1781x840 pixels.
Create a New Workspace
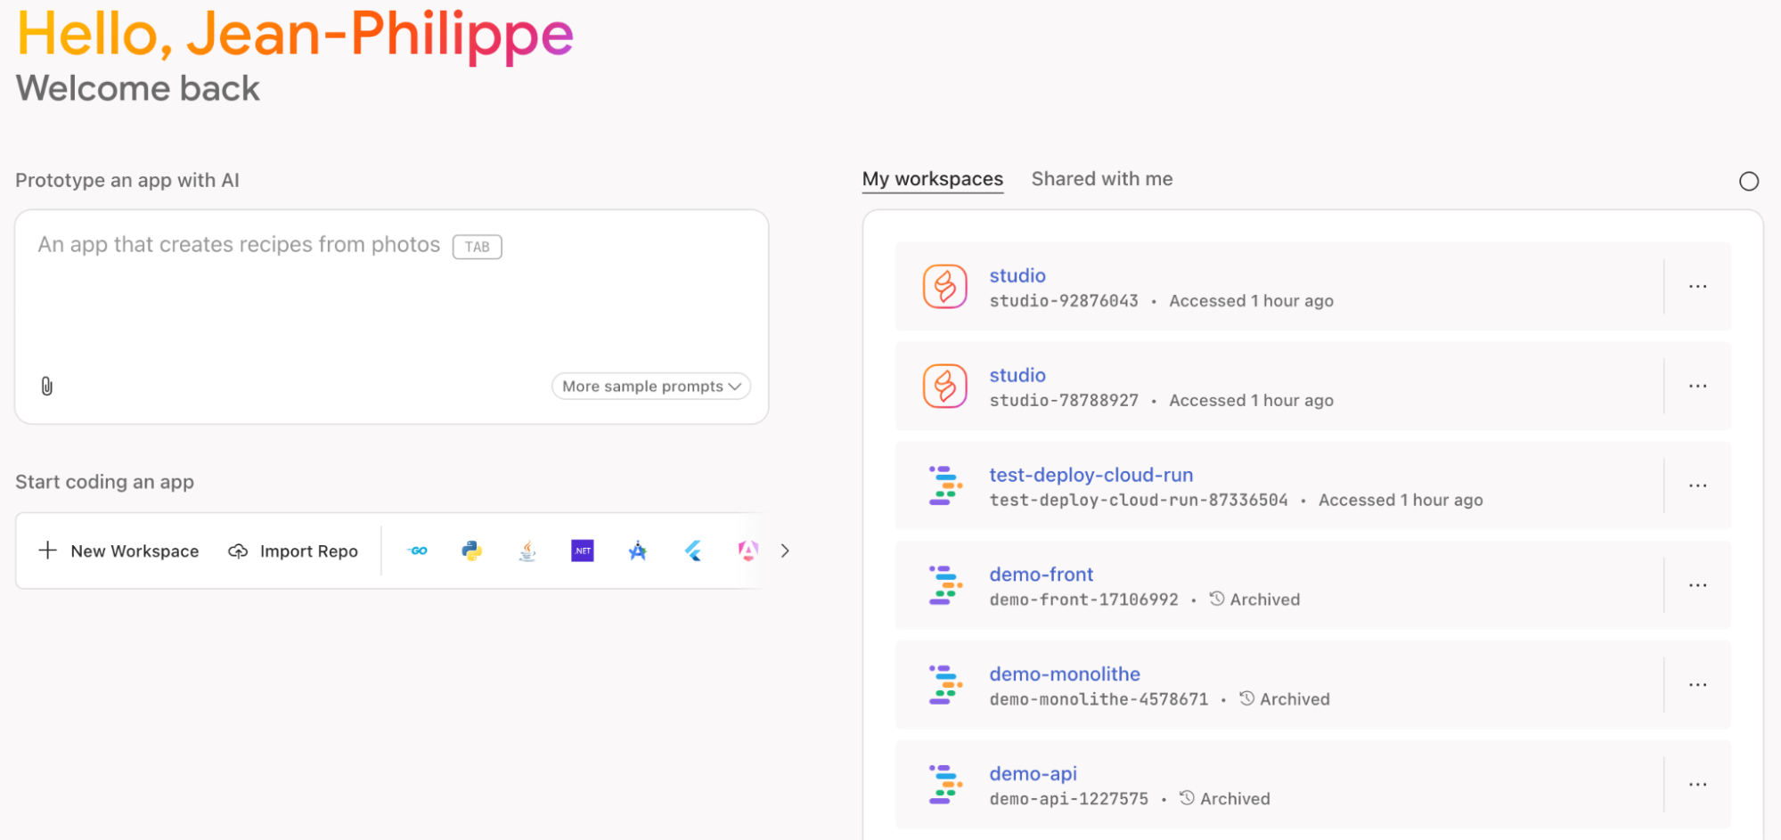point(119,551)
